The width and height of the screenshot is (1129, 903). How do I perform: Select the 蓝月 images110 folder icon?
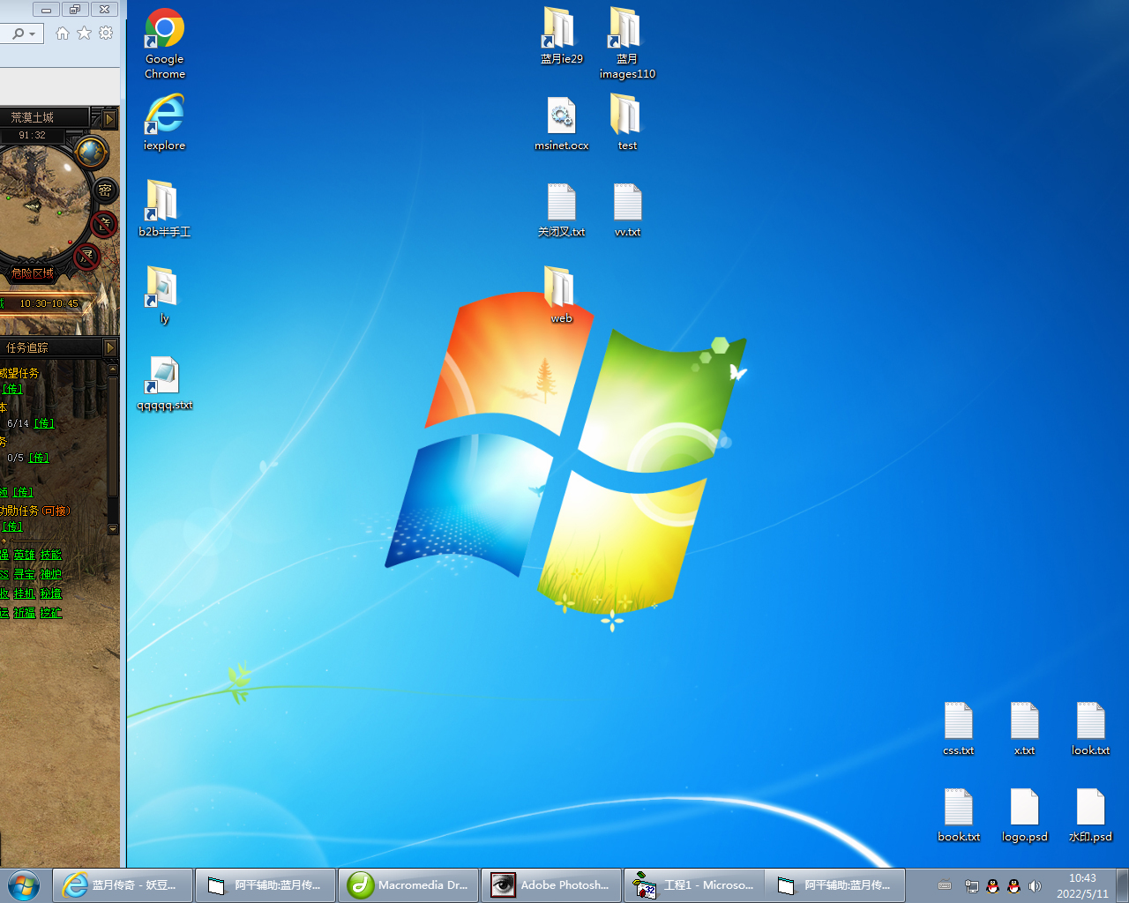point(627,44)
